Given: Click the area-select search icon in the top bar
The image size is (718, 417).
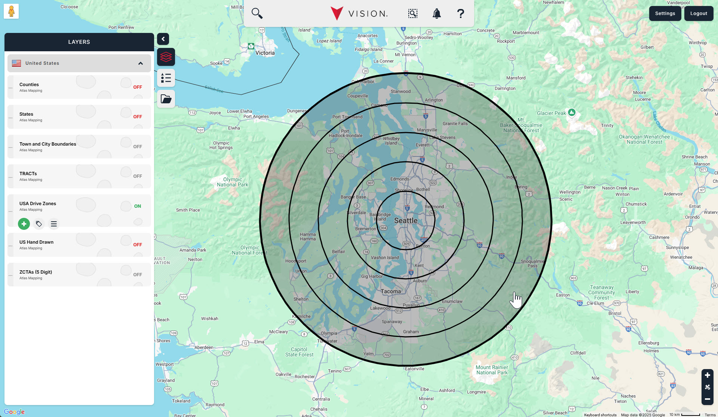Looking at the screenshot, I should 413,13.
